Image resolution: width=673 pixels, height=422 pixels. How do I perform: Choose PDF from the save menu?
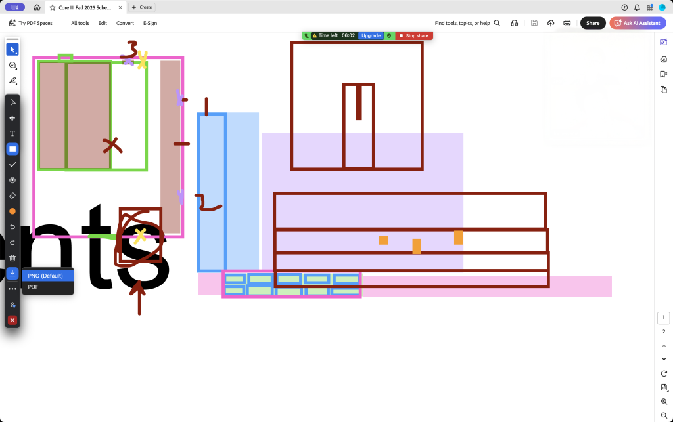(34, 287)
